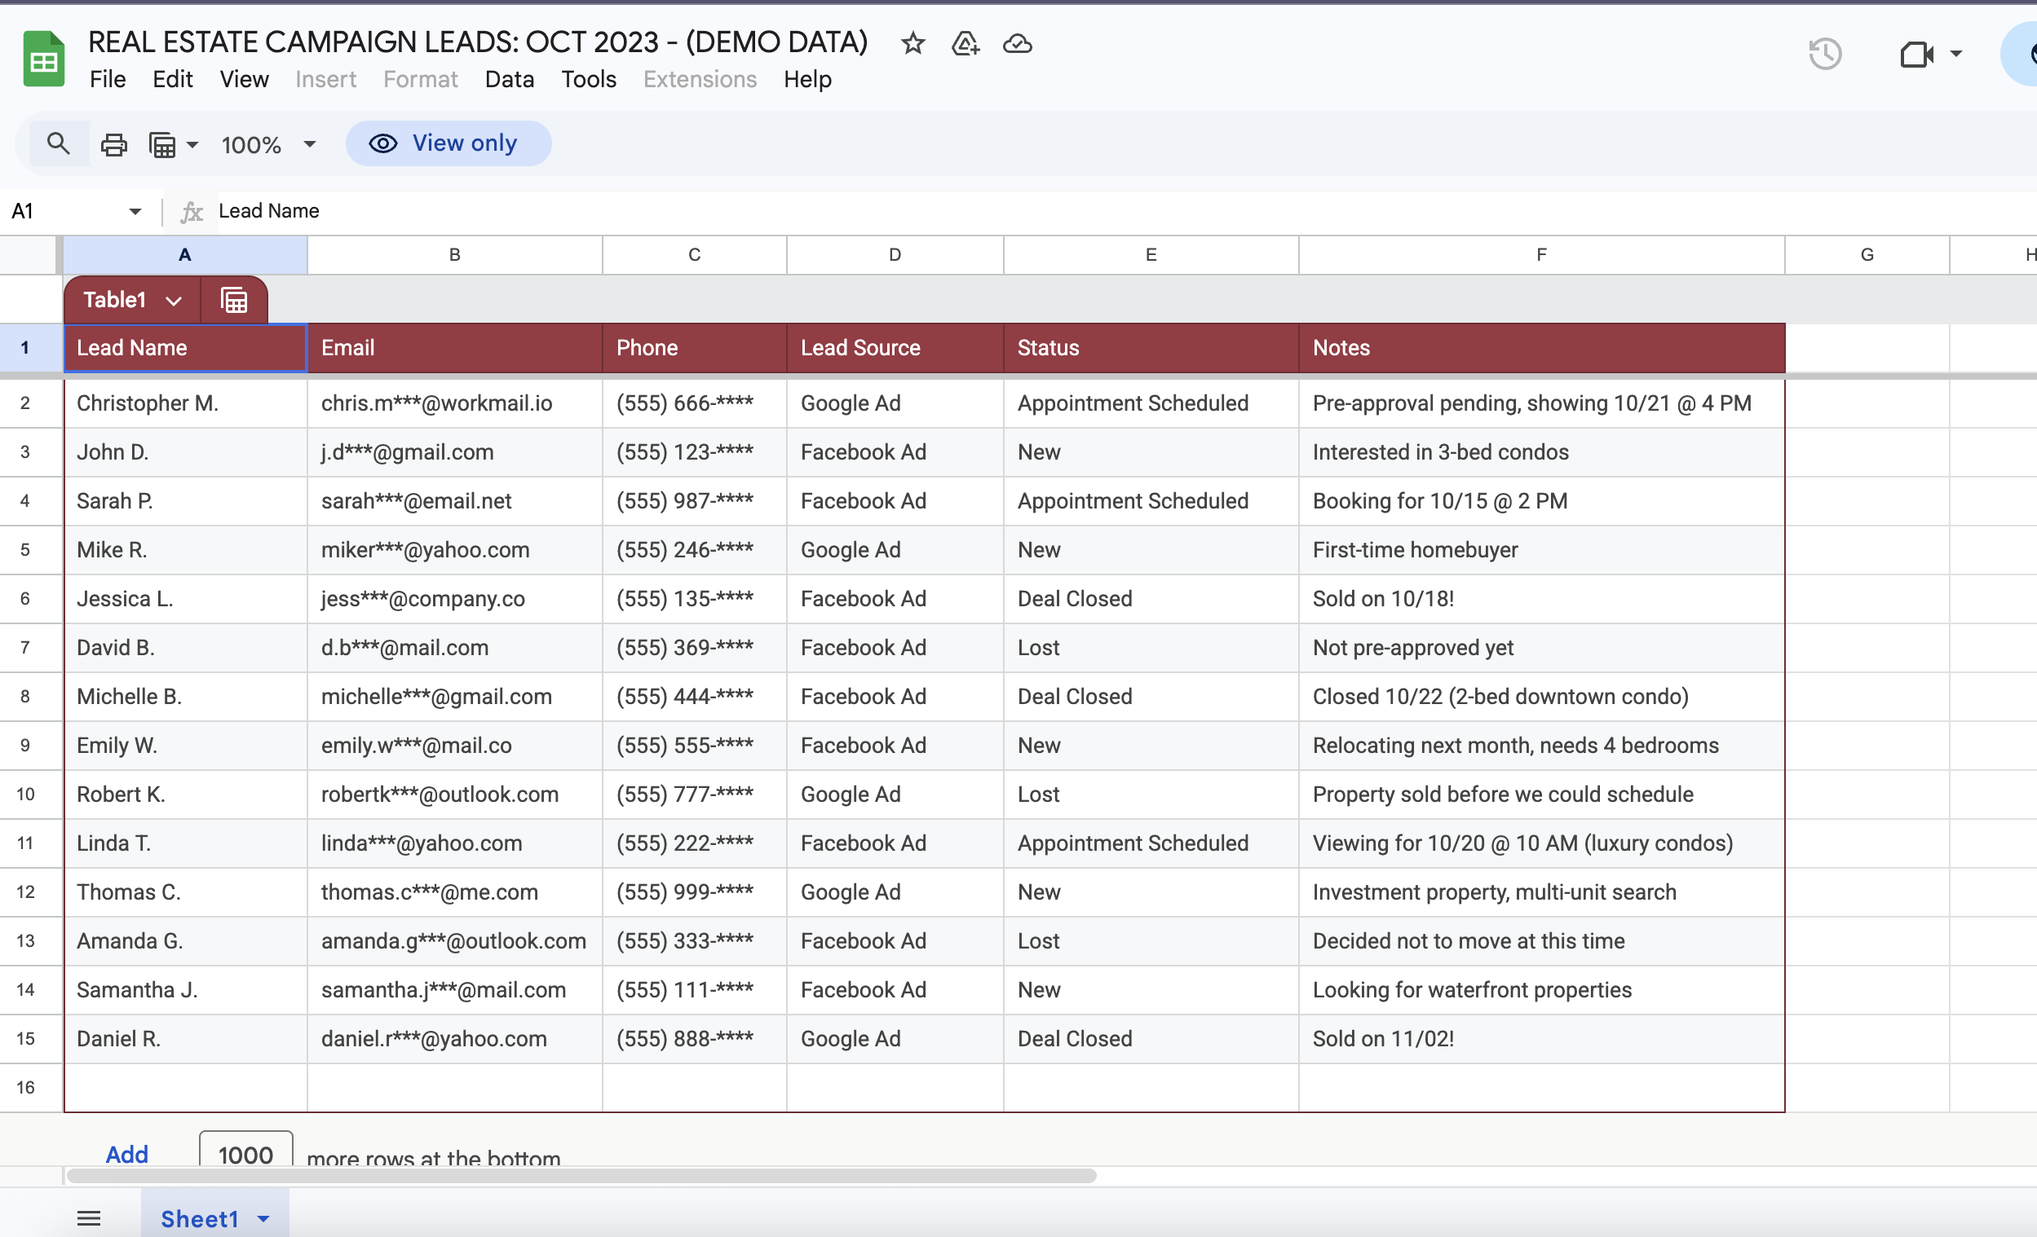Click the document title text

(x=478, y=42)
